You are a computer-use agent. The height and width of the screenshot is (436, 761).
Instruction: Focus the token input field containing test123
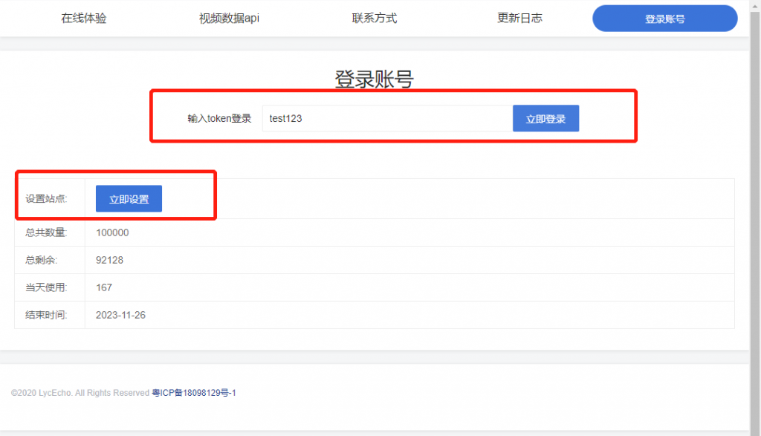coord(387,118)
